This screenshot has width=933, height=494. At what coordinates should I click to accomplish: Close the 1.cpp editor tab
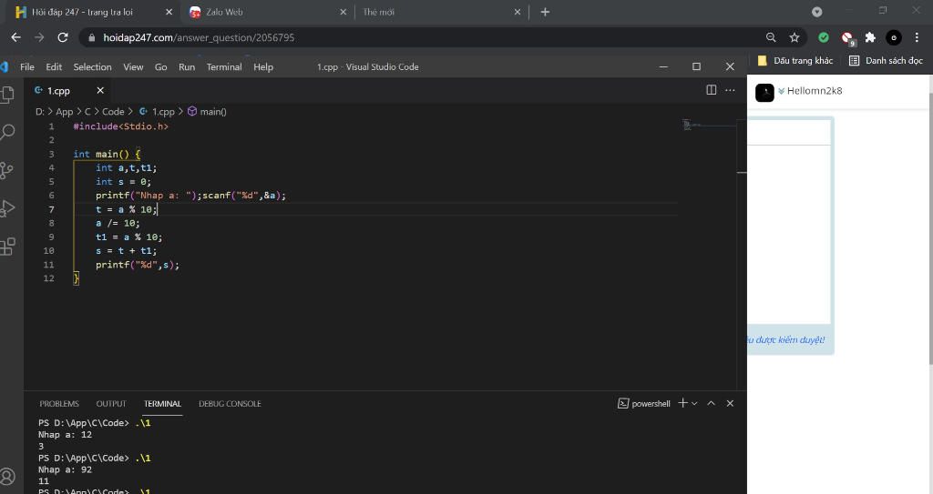click(x=100, y=90)
